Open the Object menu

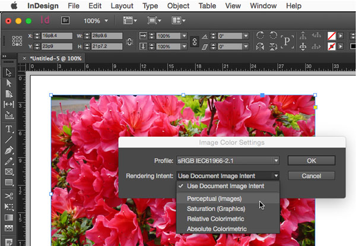pyautogui.click(x=178, y=6)
